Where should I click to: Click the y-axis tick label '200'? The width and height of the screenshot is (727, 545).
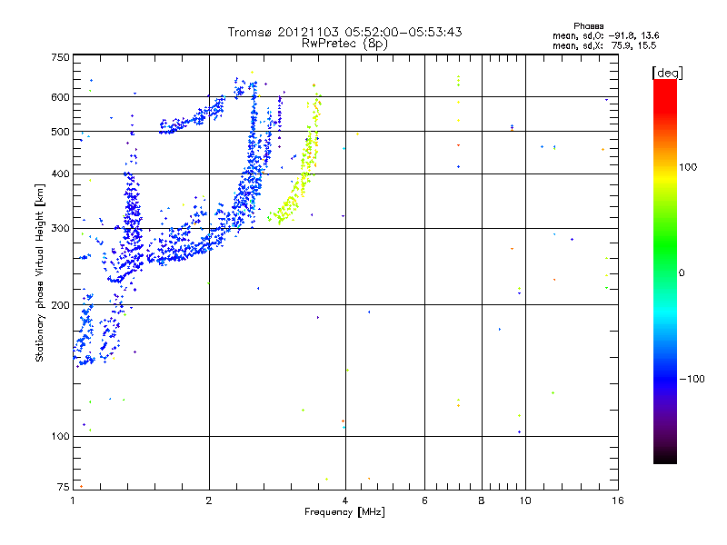coord(61,305)
